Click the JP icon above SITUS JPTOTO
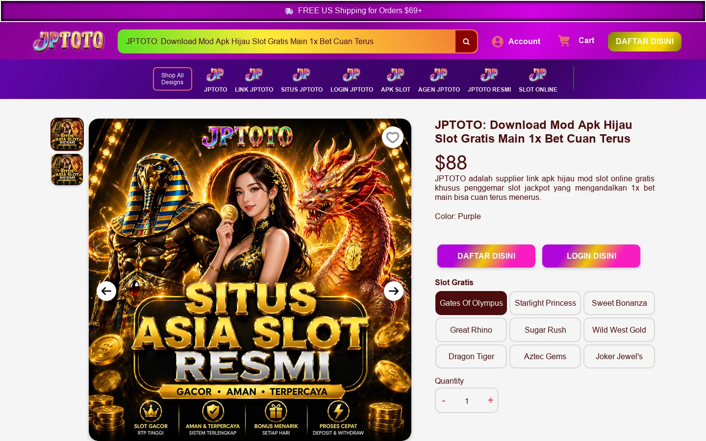 coord(302,74)
